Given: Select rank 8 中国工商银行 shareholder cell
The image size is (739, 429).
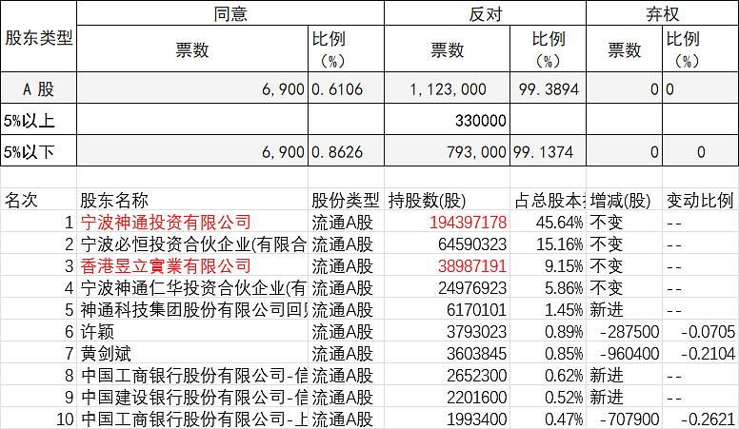Looking at the screenshot, I should [192, 375].
